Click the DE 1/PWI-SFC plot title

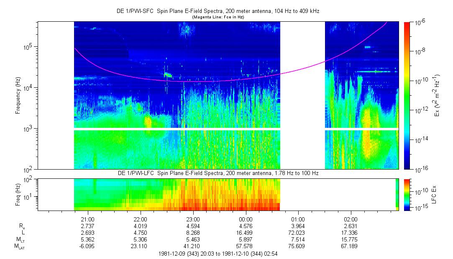218,11
